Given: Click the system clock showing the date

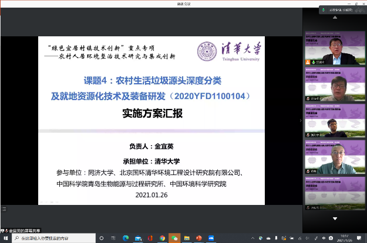Looking at the screenshot, I should point(344,238).
